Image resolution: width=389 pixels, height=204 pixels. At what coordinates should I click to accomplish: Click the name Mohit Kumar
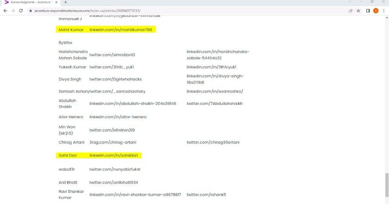(x=71, y=30)
